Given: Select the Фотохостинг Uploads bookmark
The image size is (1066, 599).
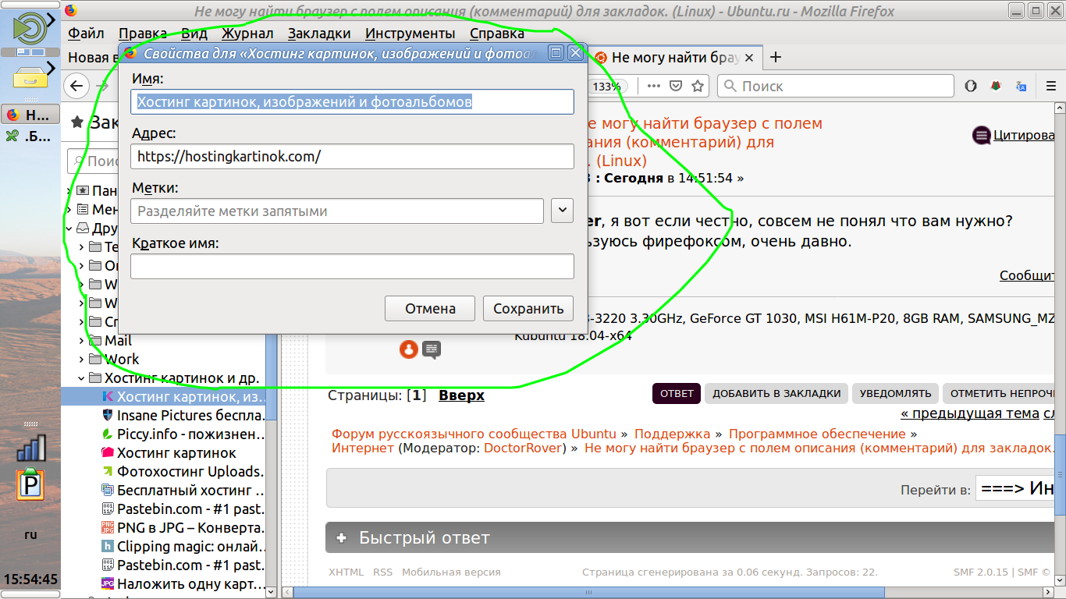Looking at the screenshot, I should pos(184,472).
